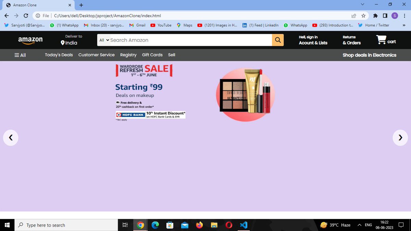Click the Search Amazon input field
This screenshot has height=231, width=411.
click(x=190, y=40)
